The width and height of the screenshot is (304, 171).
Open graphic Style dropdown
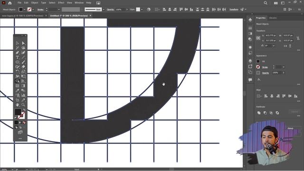pyautogui.click(x=142, y=9)
